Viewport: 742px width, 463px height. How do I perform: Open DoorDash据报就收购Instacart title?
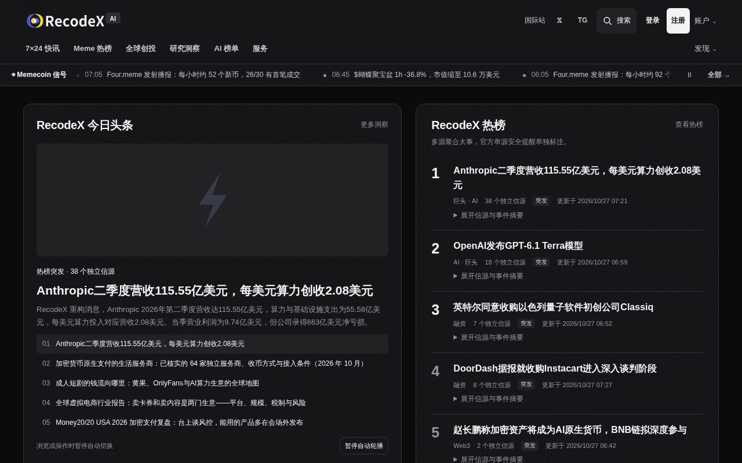[x=555, y=369]
